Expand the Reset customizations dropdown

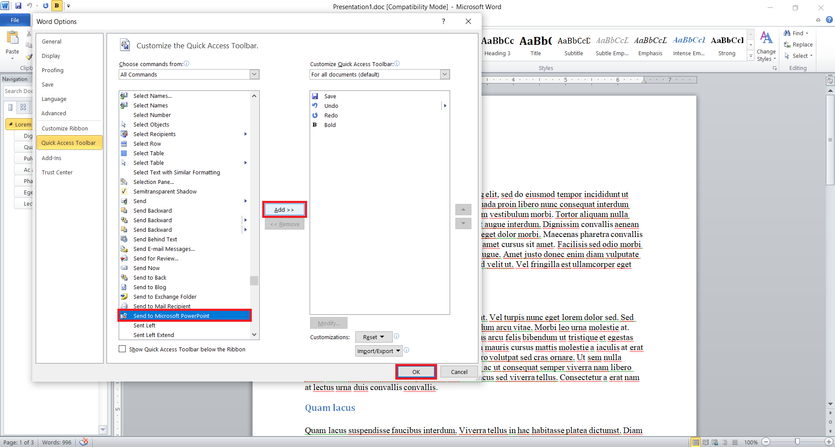click(374, 337)
